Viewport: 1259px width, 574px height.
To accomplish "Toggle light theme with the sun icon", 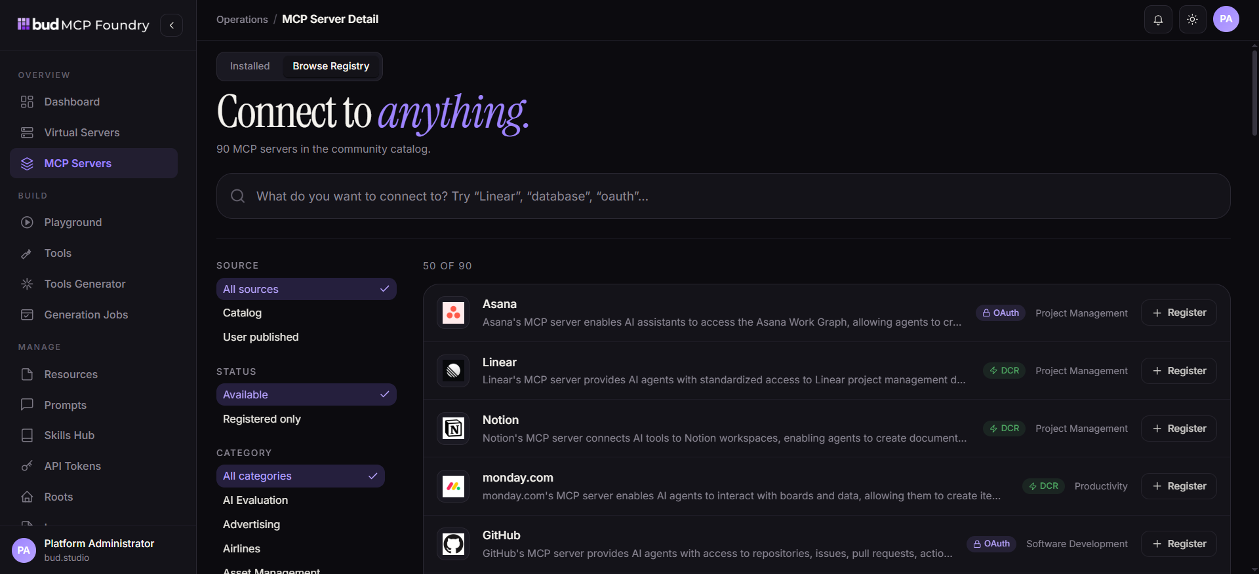I will point(1192,20).
